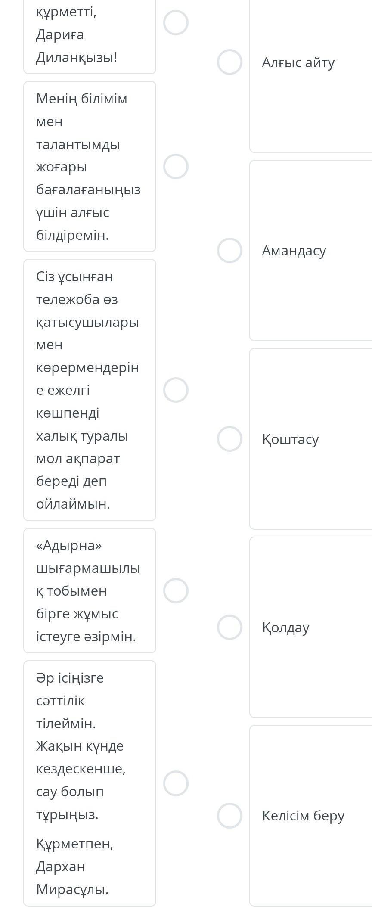Click the 'Менің білімім мен талантымды' text card
Viewport: 372px width, 907px height.
[90, 167]
